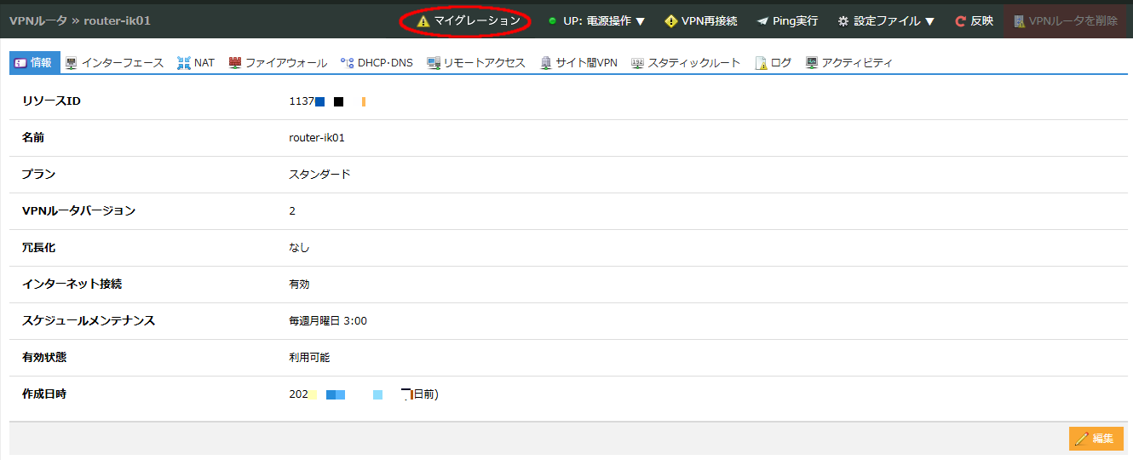Click the server icon beside サイト間VPN
This screenshot has height=460, width=1133.
[x=546, y=63]
